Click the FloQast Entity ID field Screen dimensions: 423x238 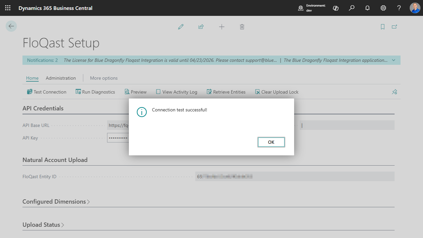[295, 177]
